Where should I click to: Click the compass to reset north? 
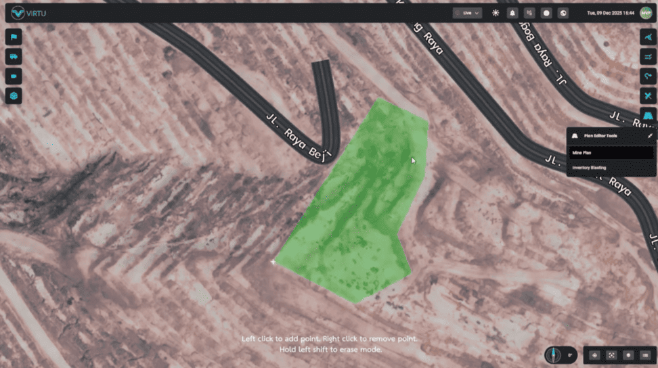click(x=553, y=354)
